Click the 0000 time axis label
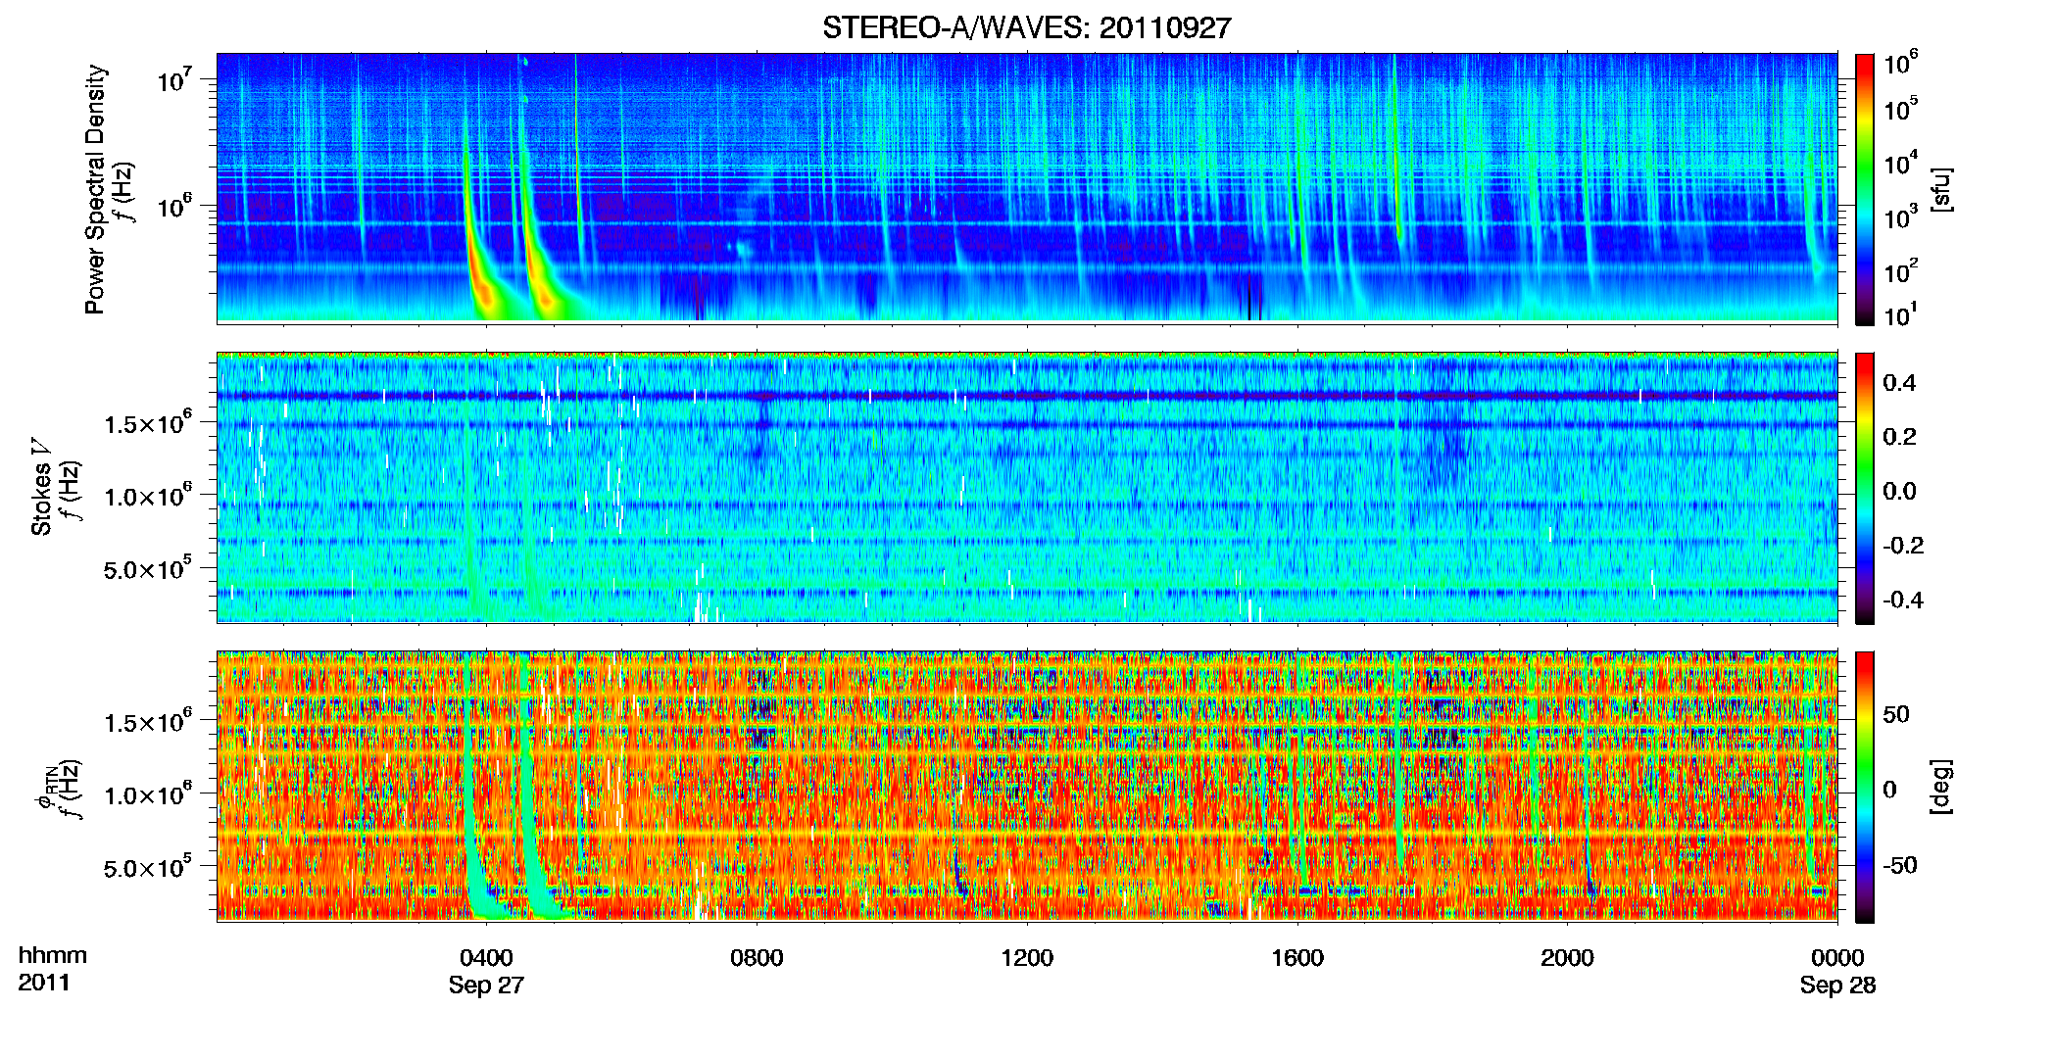 click(x=1837, y=957)
